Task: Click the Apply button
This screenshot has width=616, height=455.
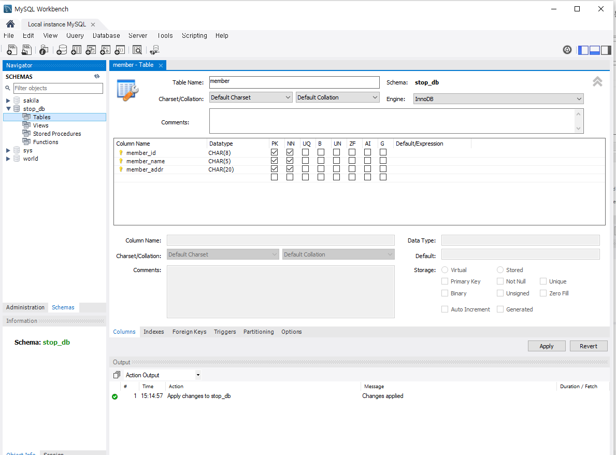Action: [547, 346]
